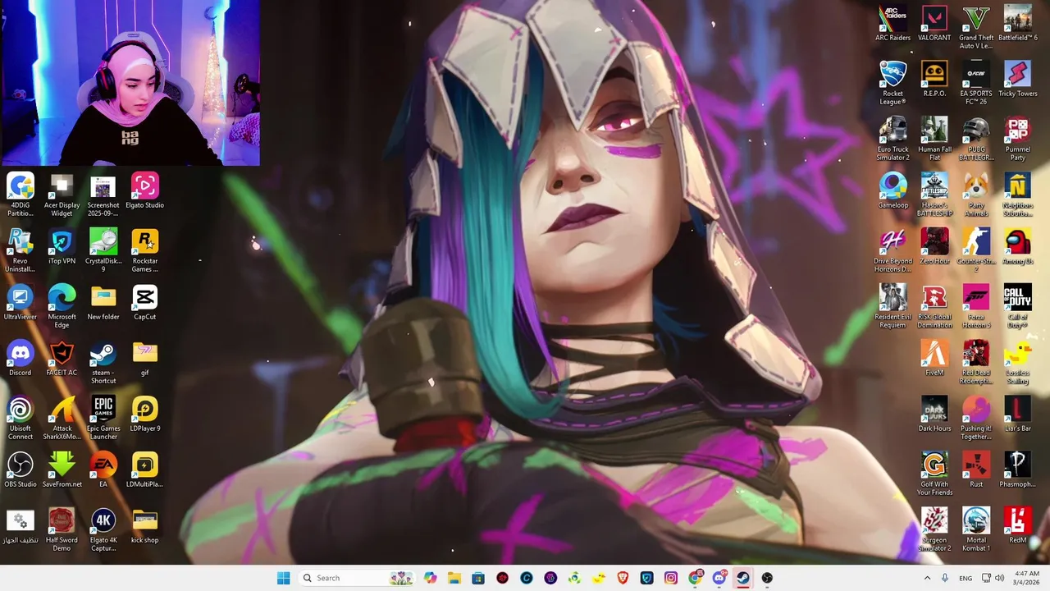Select the Pummel Party icon
Image resolution: width=1050 pixels, height=591 pixels.
1017,139
